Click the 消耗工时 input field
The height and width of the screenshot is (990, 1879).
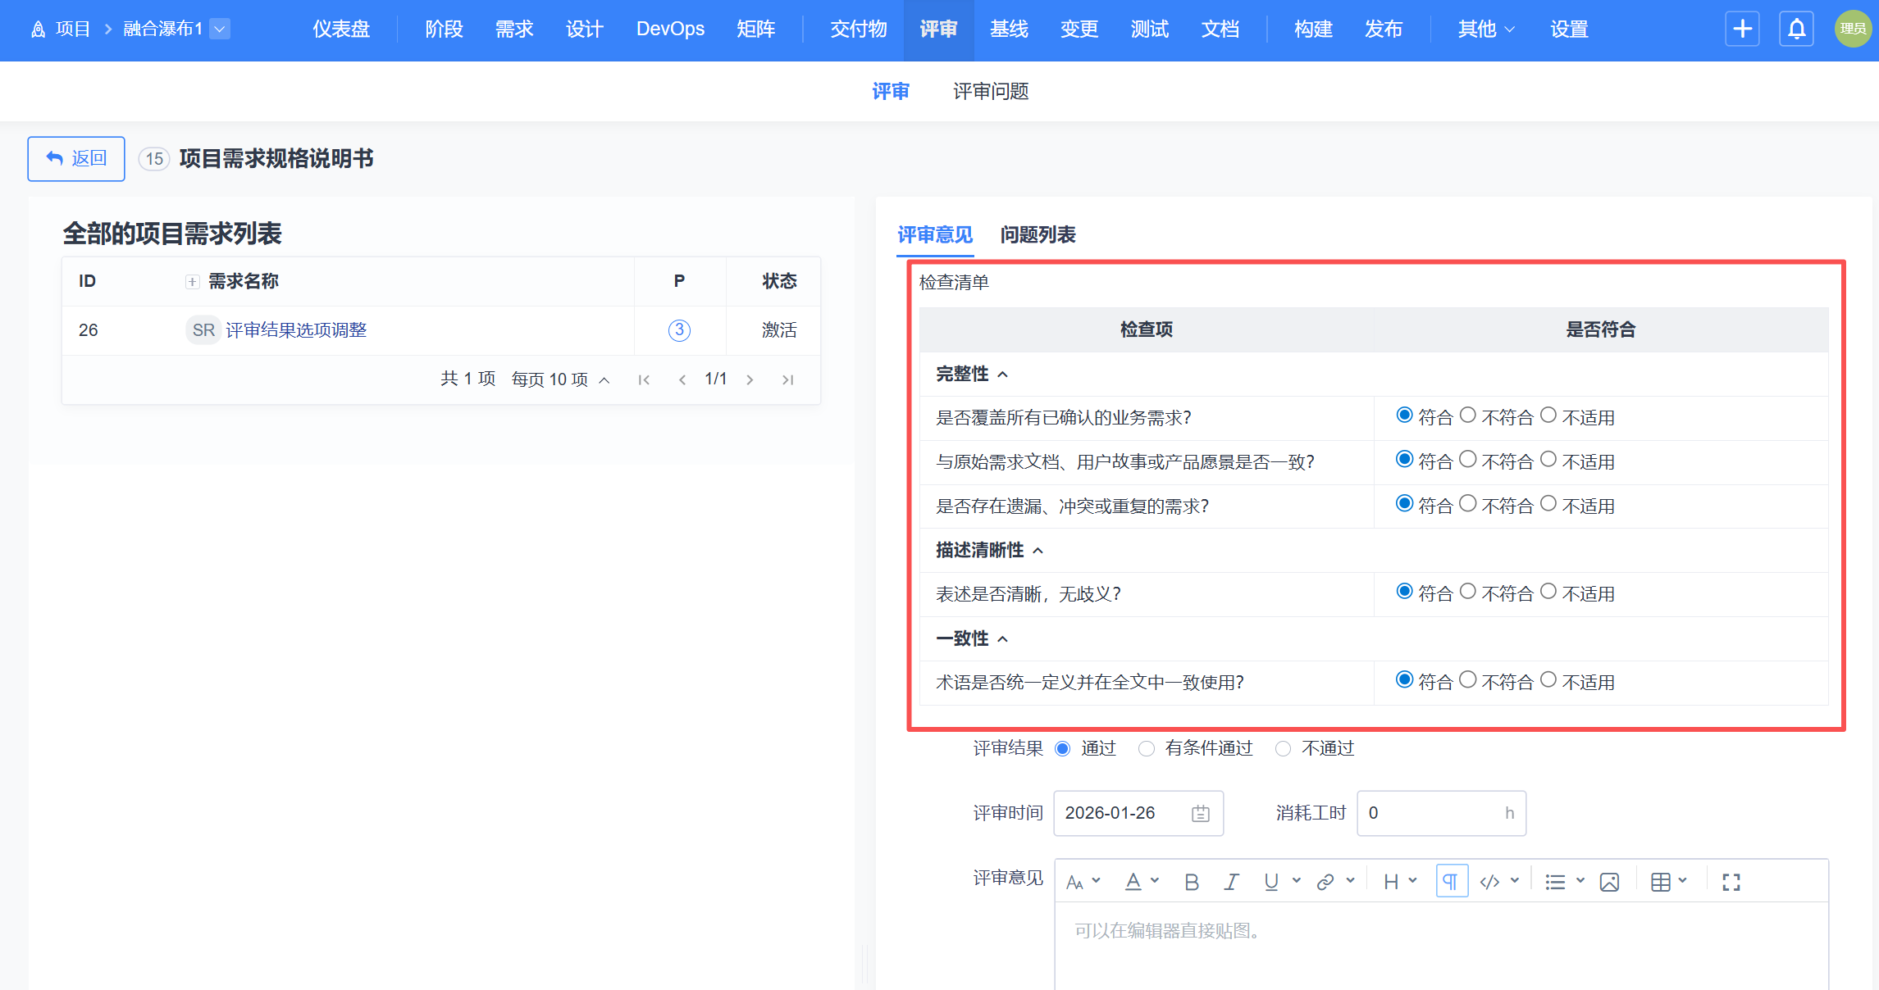(1431, 813)
